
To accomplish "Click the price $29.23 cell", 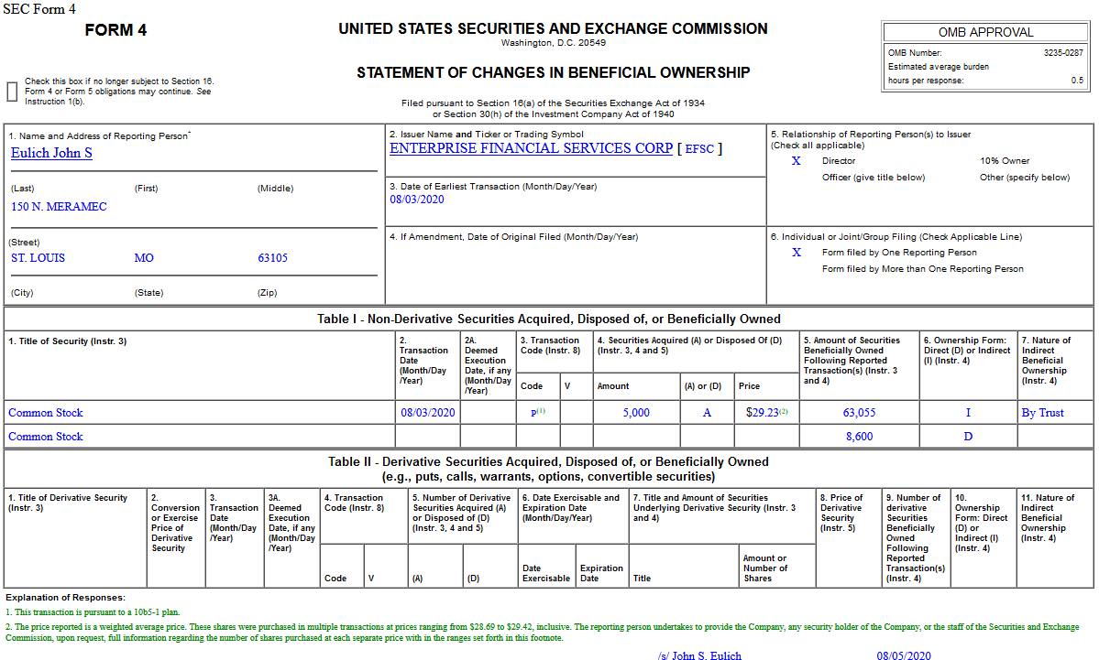I will [767, 413].
